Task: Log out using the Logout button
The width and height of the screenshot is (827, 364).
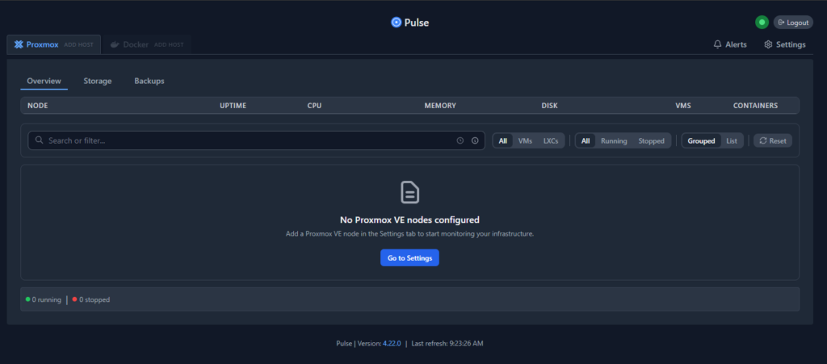Action: (793, 23)
